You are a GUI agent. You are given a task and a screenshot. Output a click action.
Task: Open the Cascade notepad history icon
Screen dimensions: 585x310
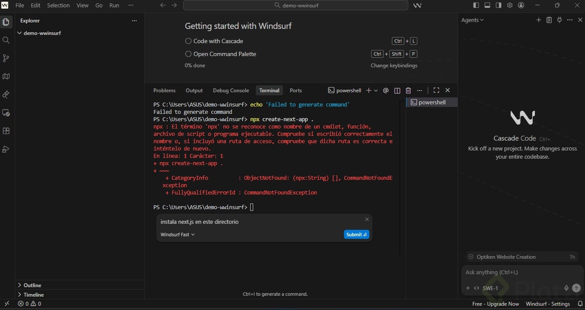click(x=549, y=20)
